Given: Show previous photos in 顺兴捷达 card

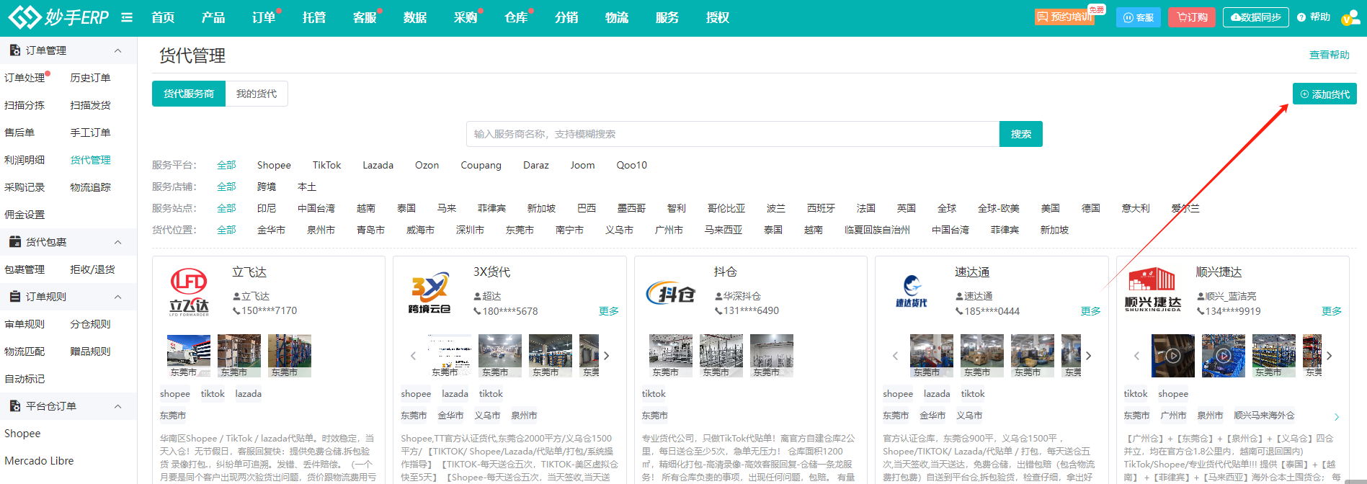Looking at the screenshot, I should pos(1136,356).
